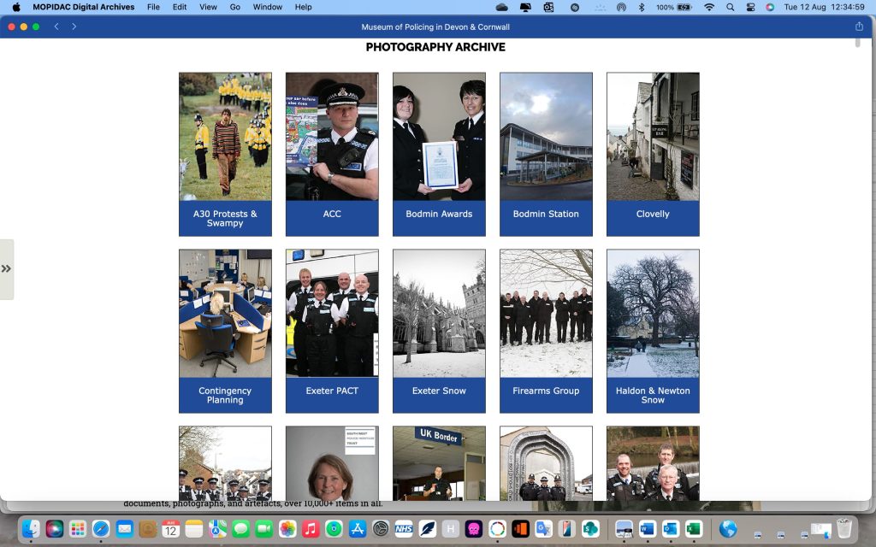Open Notes from the Dock
This screenshot has height=547, width=876.
194,528
